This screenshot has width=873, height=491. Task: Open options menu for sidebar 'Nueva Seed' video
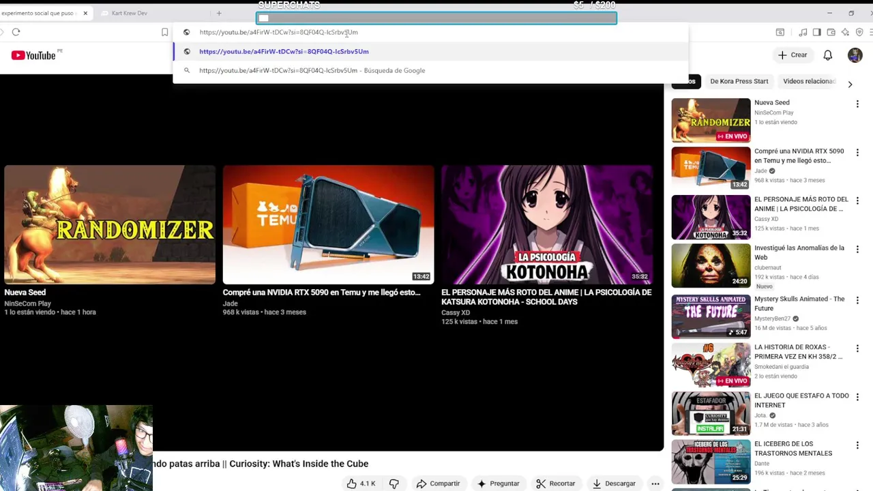857,104
